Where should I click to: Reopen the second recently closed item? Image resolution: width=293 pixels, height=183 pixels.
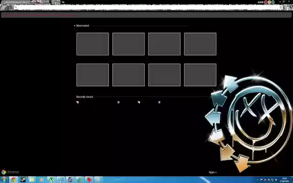pos(118,102)
